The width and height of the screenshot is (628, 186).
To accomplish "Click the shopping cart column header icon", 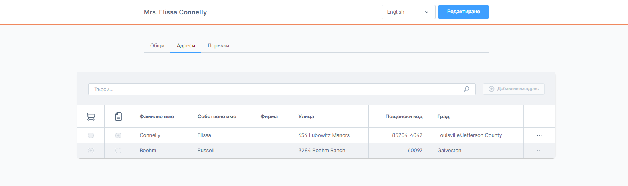I will click(91, 117).
